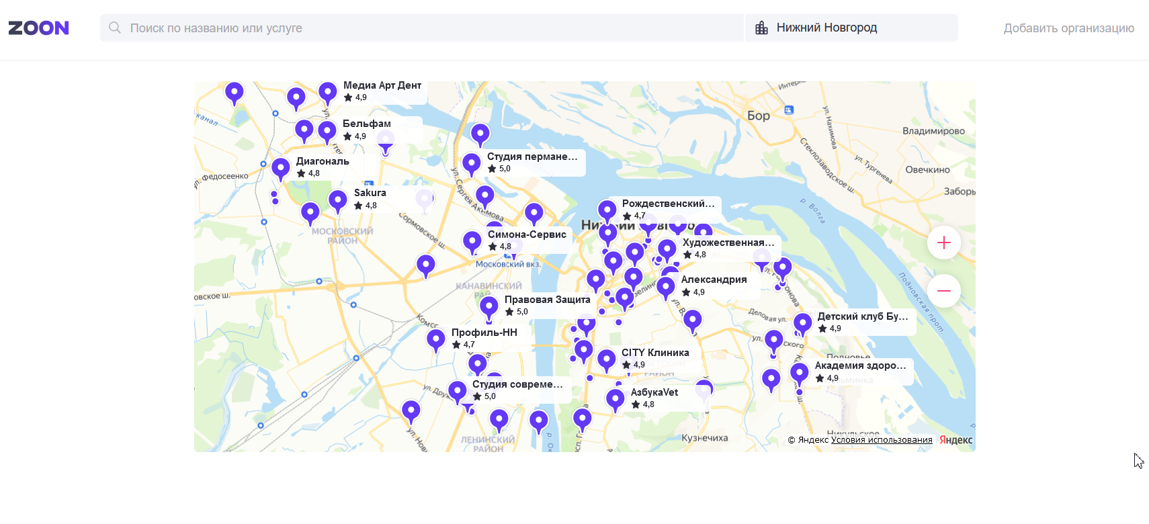Image resolution: width=1149 pixels, height=524 pixels.
Task: Go to ZOON home via logo
Action: [x=38, y=28]
